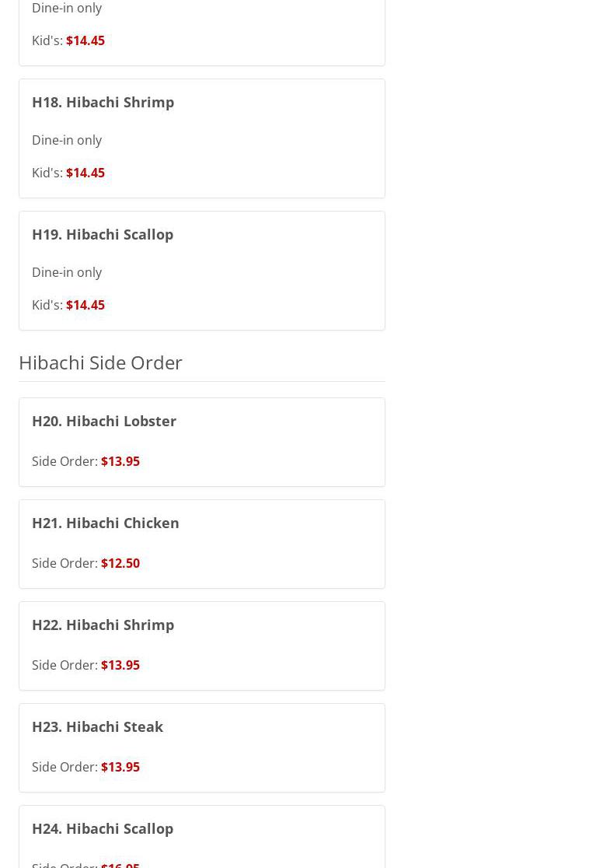Pick the $13.95 price under H22
This screenshot has height=868, width=610.
tap(120, 665)
